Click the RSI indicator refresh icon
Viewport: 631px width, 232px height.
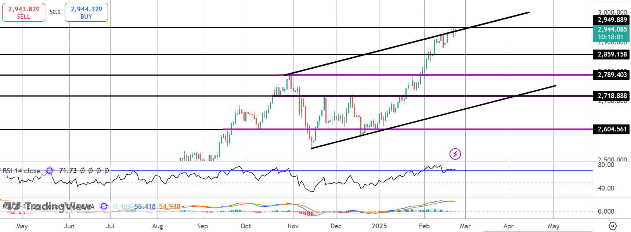(x=50, y=171)
